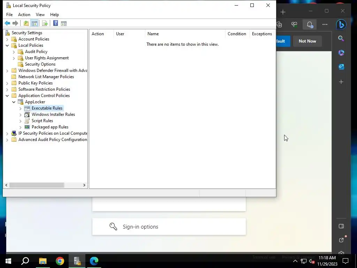Select AppLocker node in the tree
The height and width of the screenshot is (268, 357).
[x=35, y=102]
